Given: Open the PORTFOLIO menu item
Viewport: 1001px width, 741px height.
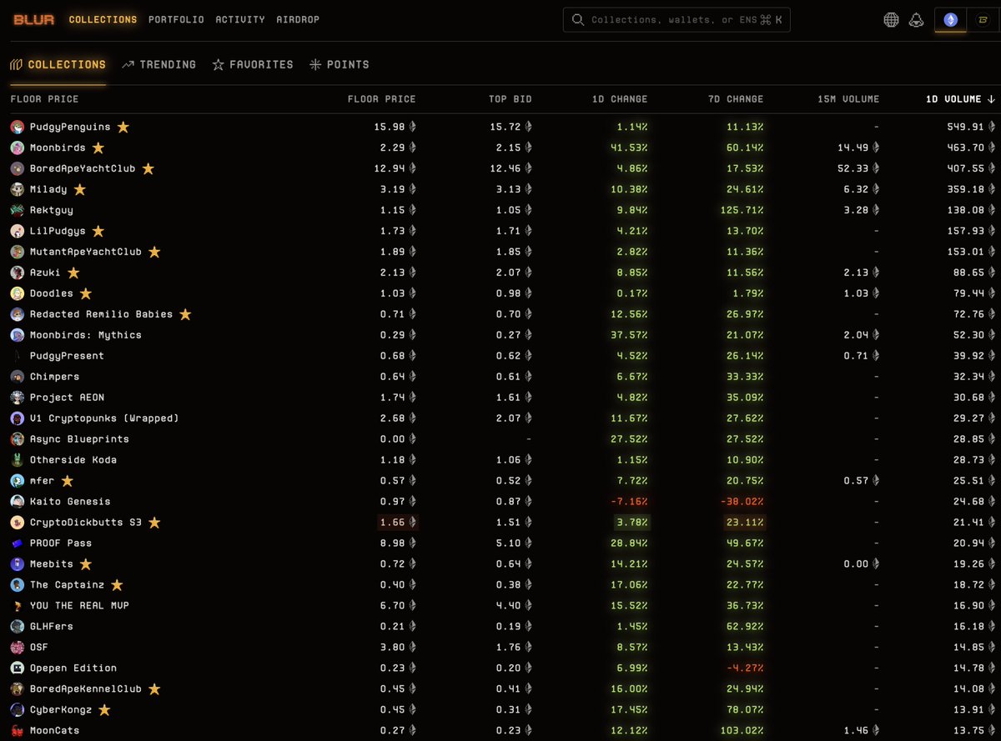Looking at the screenshot, I should (x=176, y=19).
